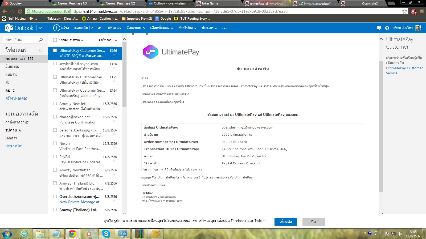Tick checkbox for UltimatePay message at 13:14
The image size is (426, 239).
coord(55,90)
